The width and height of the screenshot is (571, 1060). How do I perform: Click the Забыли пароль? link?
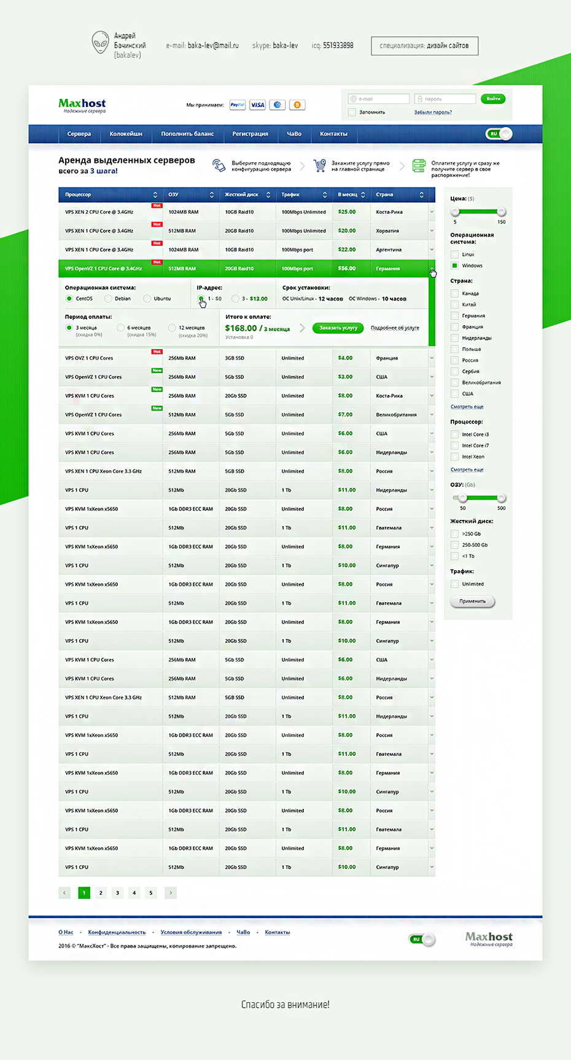coord(433,112)
